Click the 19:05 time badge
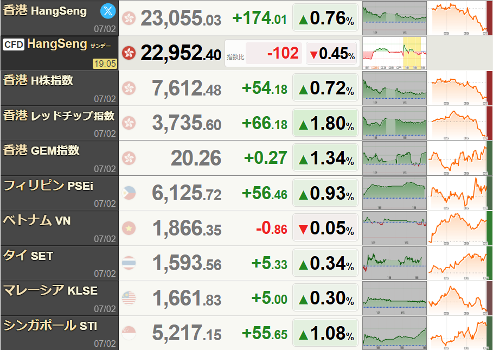 (x=105, y=63)
